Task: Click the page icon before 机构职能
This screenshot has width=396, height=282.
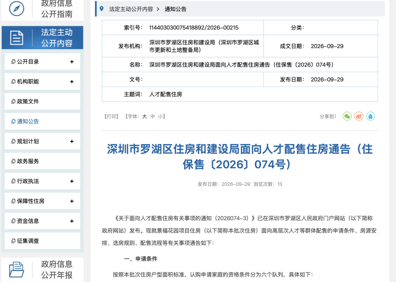Action: pyautogui.click(x=14, y=82)
